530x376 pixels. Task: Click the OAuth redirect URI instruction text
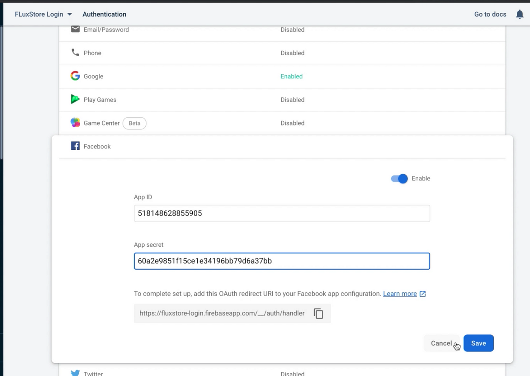(257, 294)
